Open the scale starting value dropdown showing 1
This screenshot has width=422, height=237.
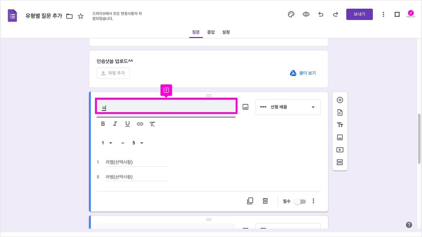106,143
